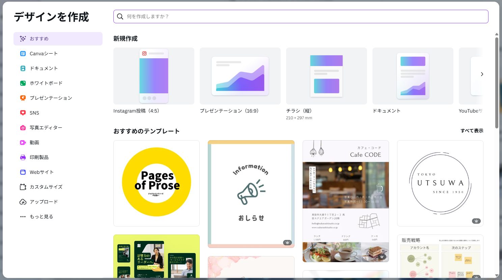The width and height of the screenshot is (502, 280).
Task: Click the Webサイト icon in sidebar
Action: tap(23, 172)
